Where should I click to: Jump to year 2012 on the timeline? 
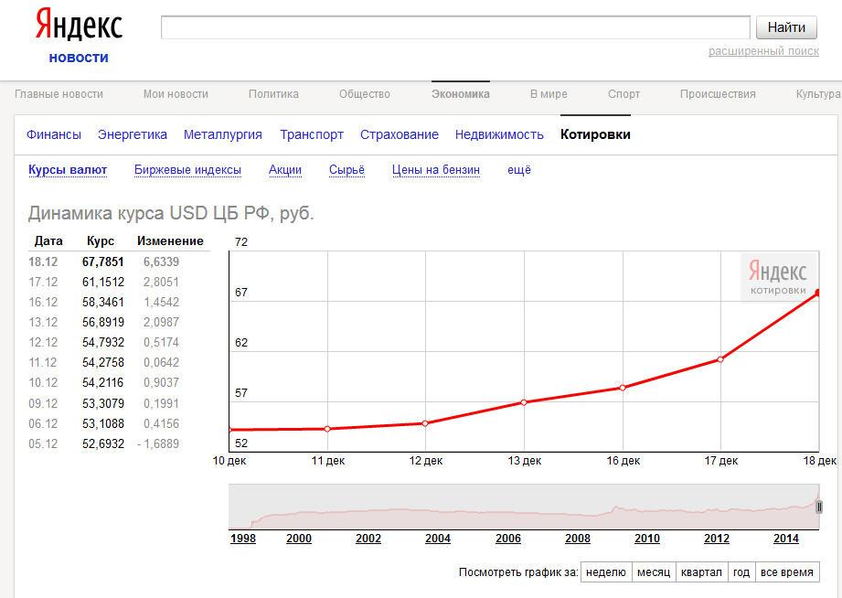pos(717,539)
